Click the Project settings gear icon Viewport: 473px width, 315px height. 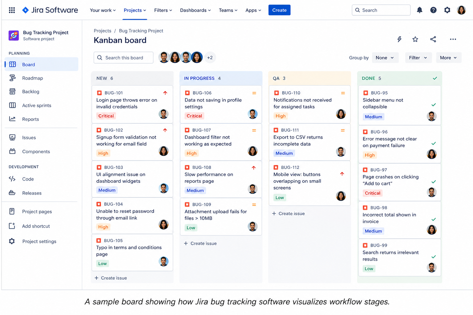(12, 241)
